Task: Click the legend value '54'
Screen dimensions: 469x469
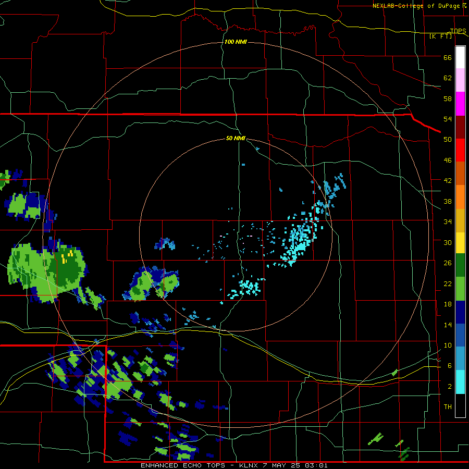Action: 448,119
